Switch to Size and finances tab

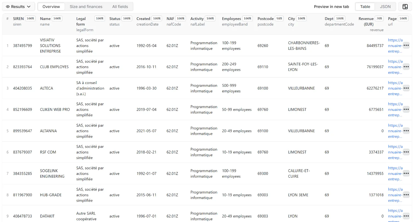point(86,7)
